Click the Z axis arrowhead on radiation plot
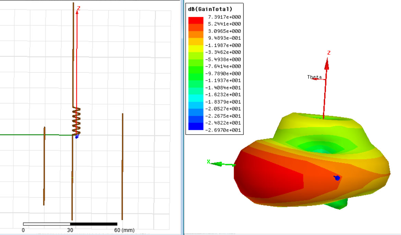Image resolution: width=401 pixels, height=235 pixels. (x=327, y=64)
